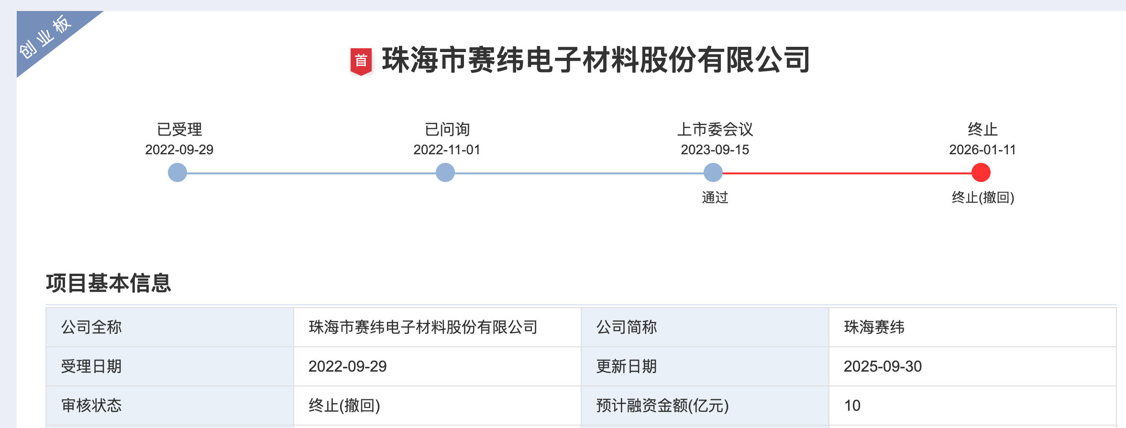Click the 公司全称 value cell
The width and height of the screenshot is (1126, 428).
(423, 327)
